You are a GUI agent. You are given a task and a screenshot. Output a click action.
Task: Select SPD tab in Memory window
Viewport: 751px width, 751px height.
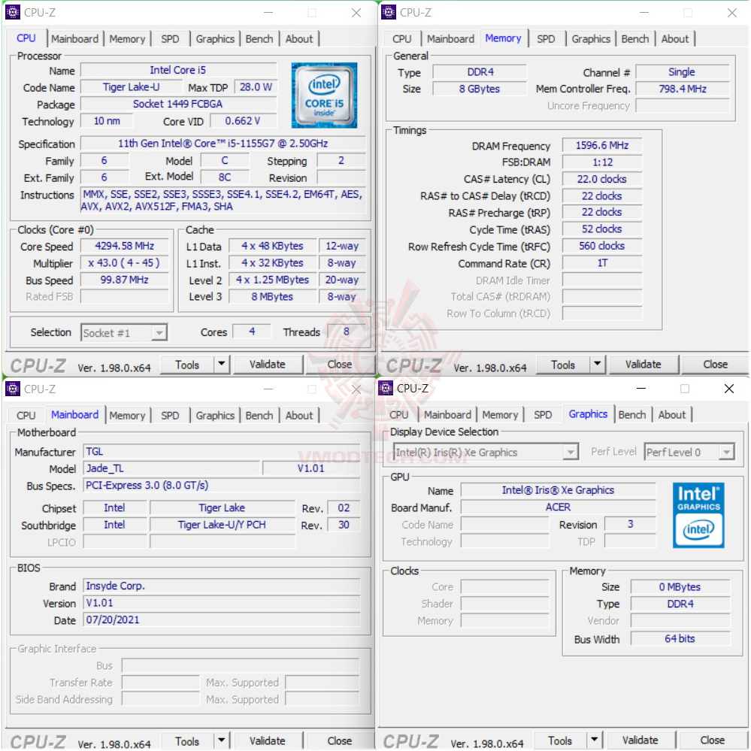pyautogui.click(x=546, y=39)
